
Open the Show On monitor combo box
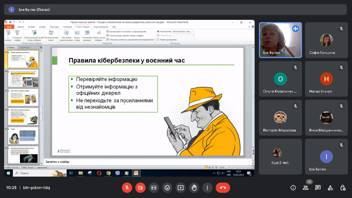coord(183,36)
